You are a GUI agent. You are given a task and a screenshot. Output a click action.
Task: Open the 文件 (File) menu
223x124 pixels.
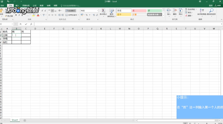coord(2,6)
